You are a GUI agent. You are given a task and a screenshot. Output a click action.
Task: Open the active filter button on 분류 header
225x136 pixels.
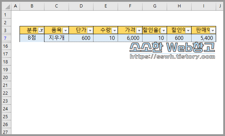pyautogui.click(x=41, y=30)
